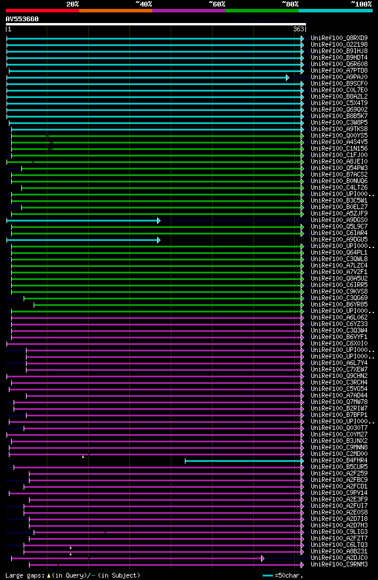Click the partial cyan alignment bar for UniRef100_B4FHR4

click(x=244, y=461)
